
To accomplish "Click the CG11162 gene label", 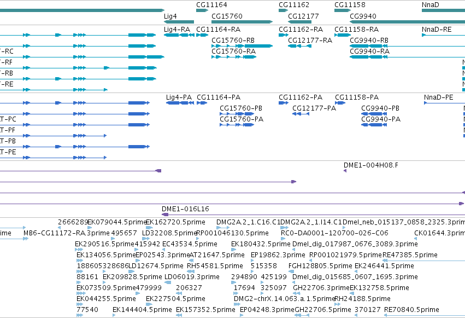I will pos(294,5).
